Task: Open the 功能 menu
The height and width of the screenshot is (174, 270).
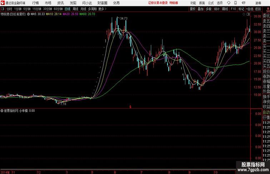Action: coord(193,3)
